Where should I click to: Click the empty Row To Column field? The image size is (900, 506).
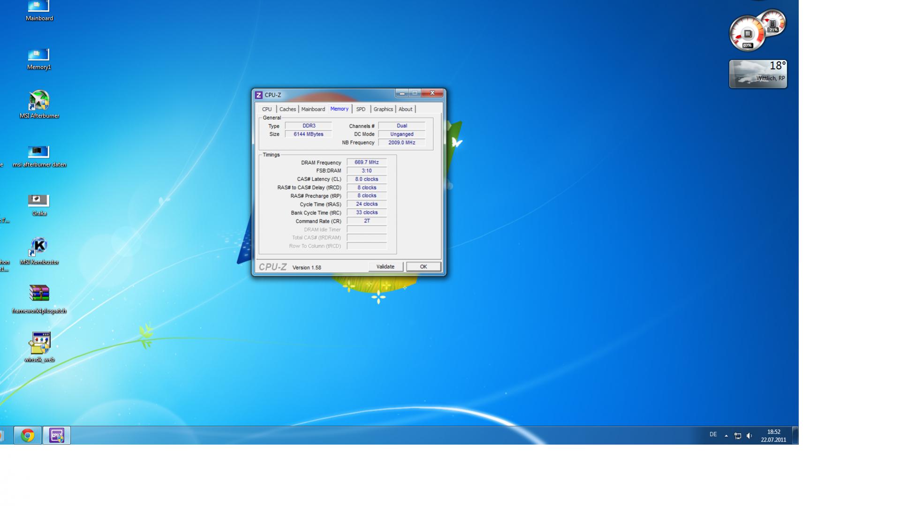click(x=367, y=246)
